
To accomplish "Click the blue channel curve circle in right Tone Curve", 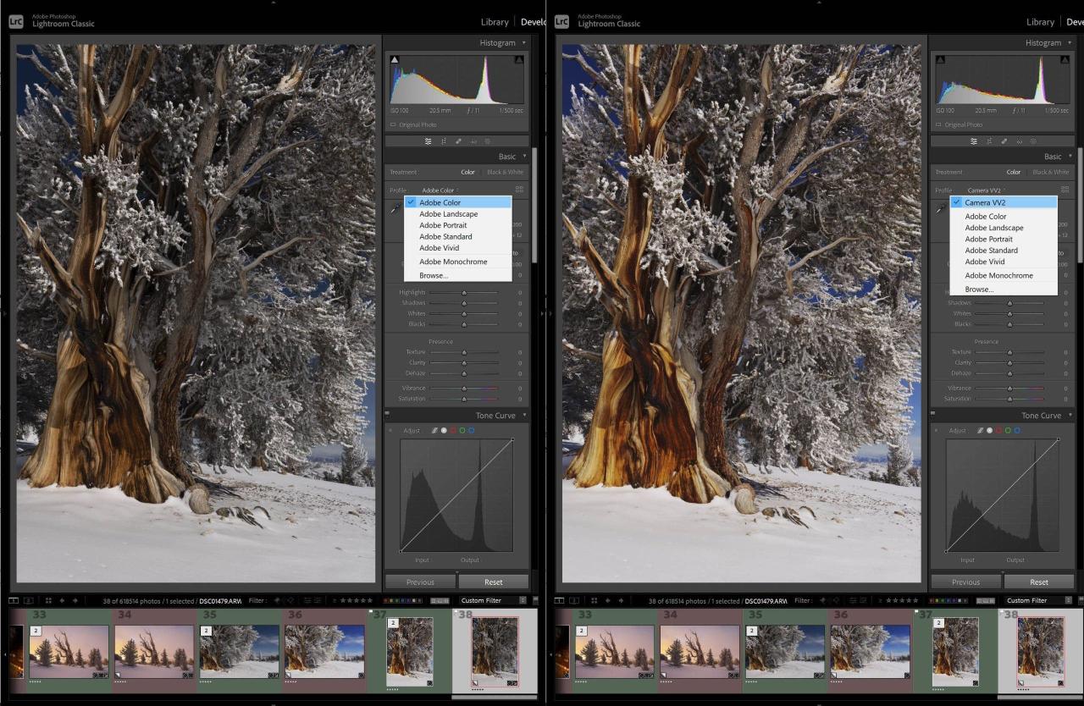I will [1017, 431].
